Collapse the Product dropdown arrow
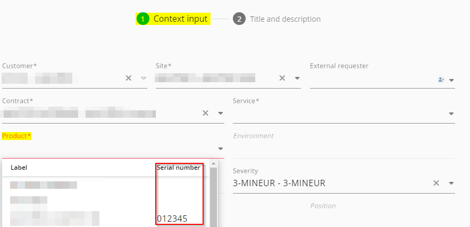The height and width of the screenshot is (227, 470). pos(220,149)
